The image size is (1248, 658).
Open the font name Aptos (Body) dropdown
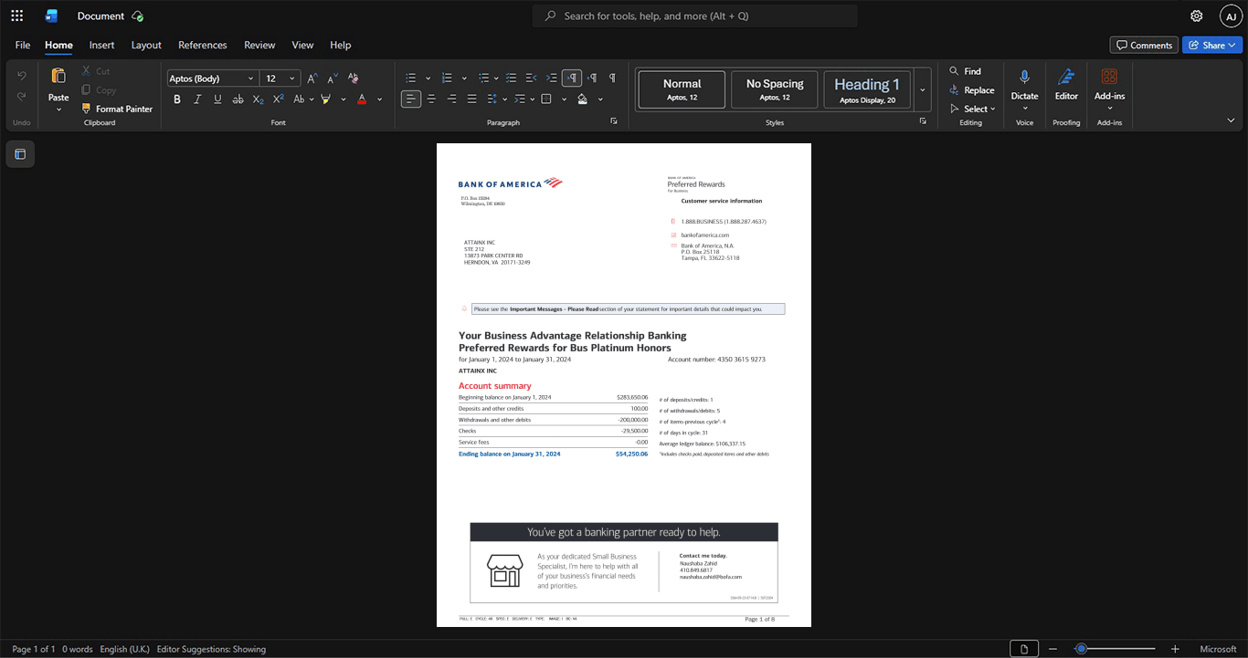[x=250, y=78]
